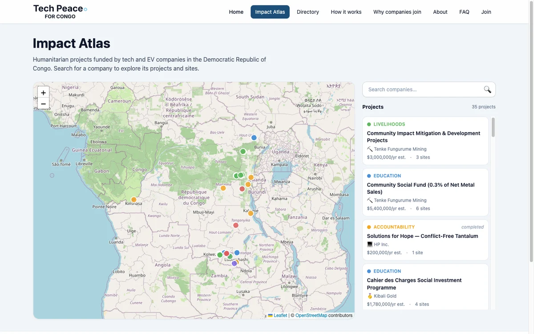Select red marker in Tanganyika province
534x334 pixels.
coord(236,225)
